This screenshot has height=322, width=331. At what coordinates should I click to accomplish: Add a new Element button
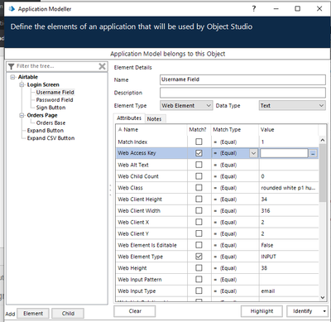(x=33, y=314)
